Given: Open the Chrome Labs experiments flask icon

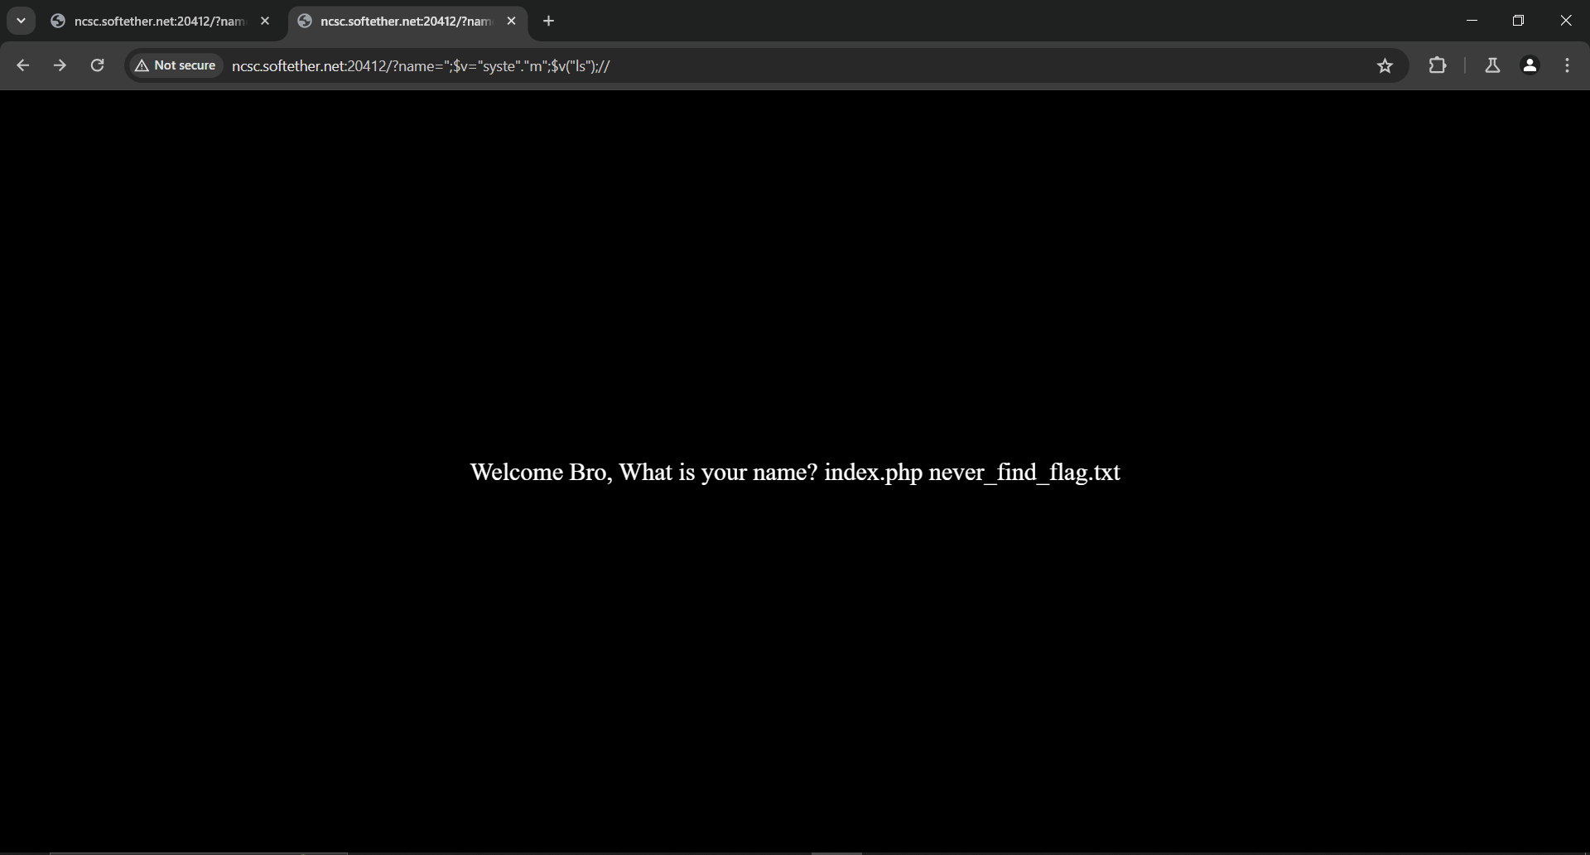Looking at the screenshot, I should coord(1492,65).
